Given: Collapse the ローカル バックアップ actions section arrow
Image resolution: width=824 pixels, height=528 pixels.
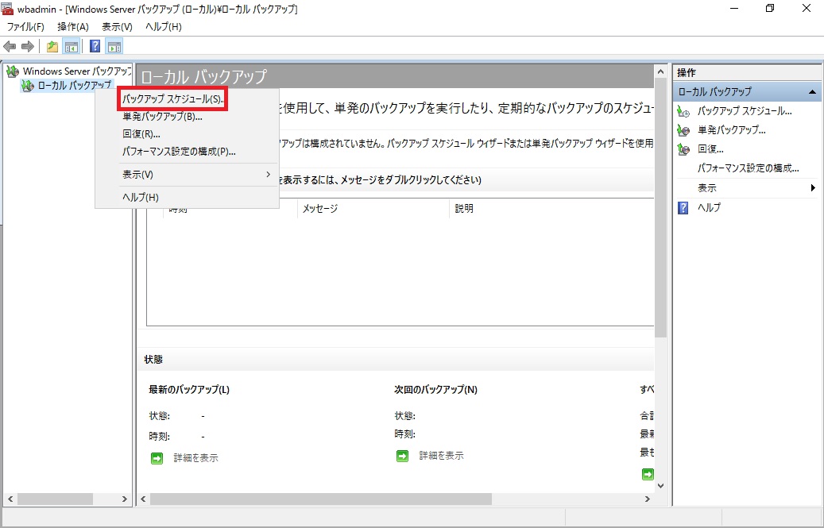Looking at the screenshot, I should pos(812,92).
